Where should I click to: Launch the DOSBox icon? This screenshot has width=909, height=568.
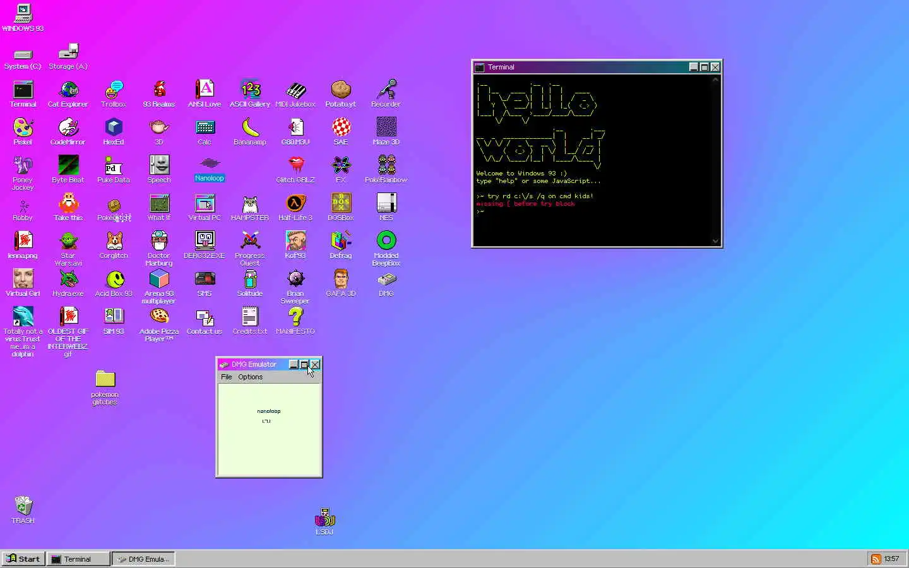coord(341,208)
